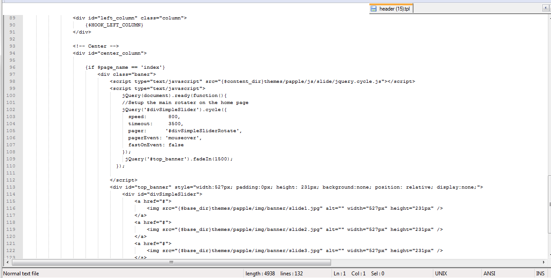Click line number 96 in the margin
This screenshot has width=551, height=278.
pyautogui.click(x=12, y=67)
